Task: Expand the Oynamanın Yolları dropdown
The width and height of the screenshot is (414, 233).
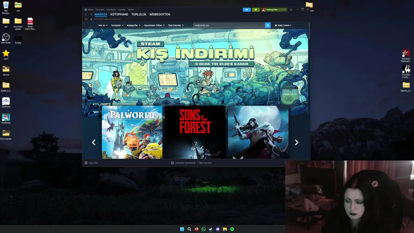Action: tap(154, 25)
